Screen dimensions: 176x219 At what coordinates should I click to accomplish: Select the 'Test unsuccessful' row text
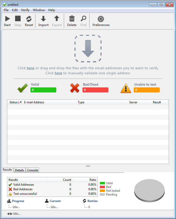pyautogui.click(x=25, y=194)
